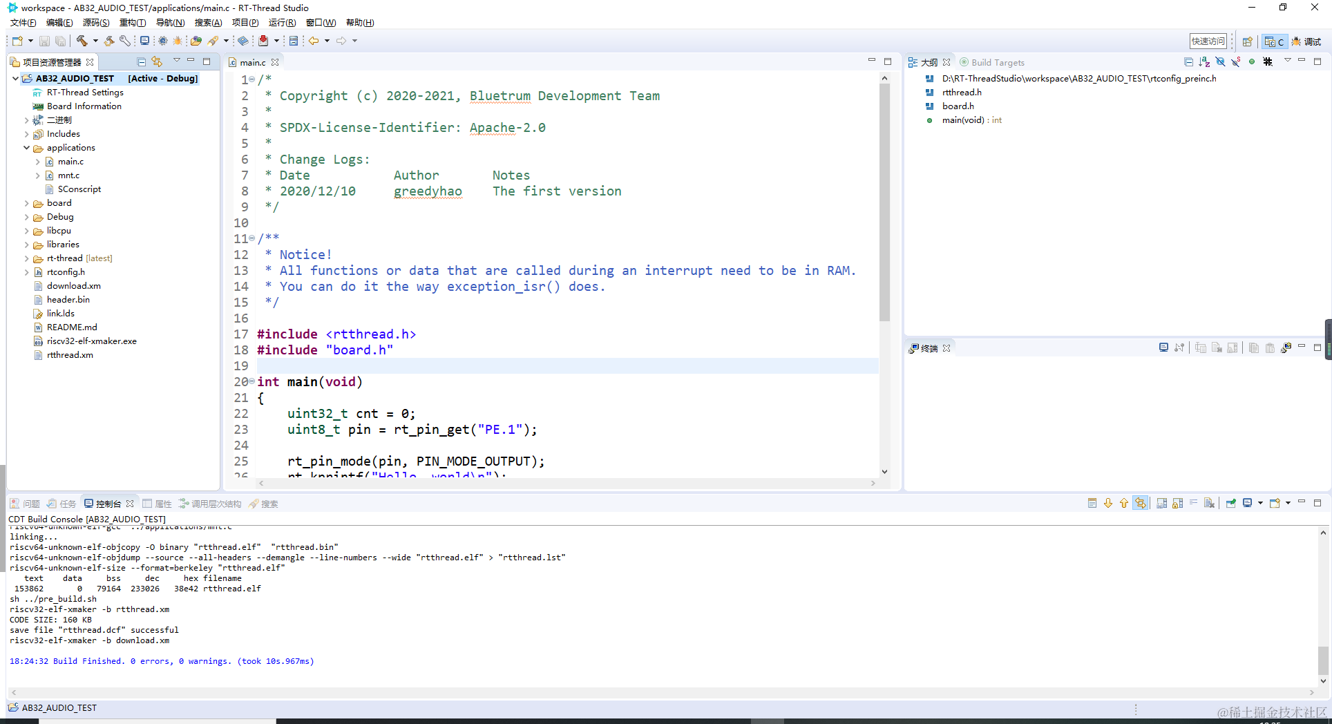Viewport: 1332px width, 724px height.
Task: Click the Rebuild icon beside the hammer
Action: [109, 41]
